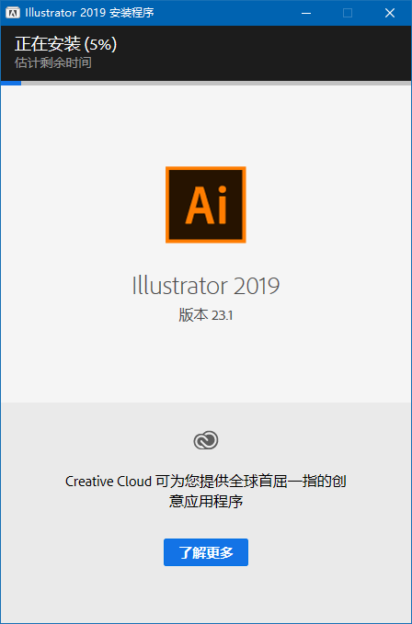Click the Illustrator 2019 安装程序 window title
The height and width of the screenshot is (624, 412).
[89, 13]
